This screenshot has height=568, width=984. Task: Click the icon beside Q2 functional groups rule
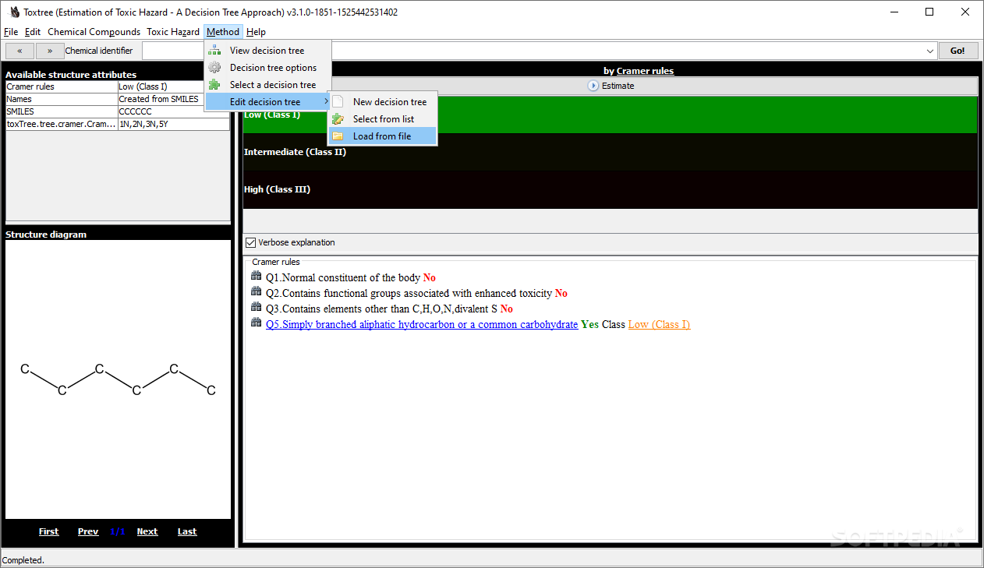(257, 292)
